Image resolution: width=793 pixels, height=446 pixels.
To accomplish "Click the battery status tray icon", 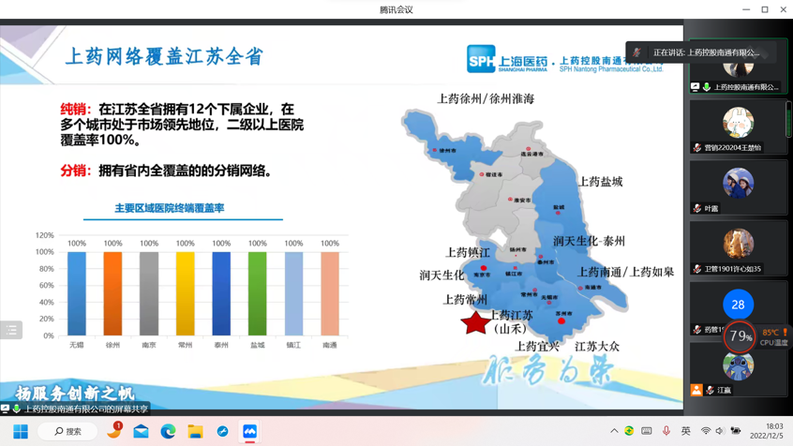I will (x=736, y=431).
